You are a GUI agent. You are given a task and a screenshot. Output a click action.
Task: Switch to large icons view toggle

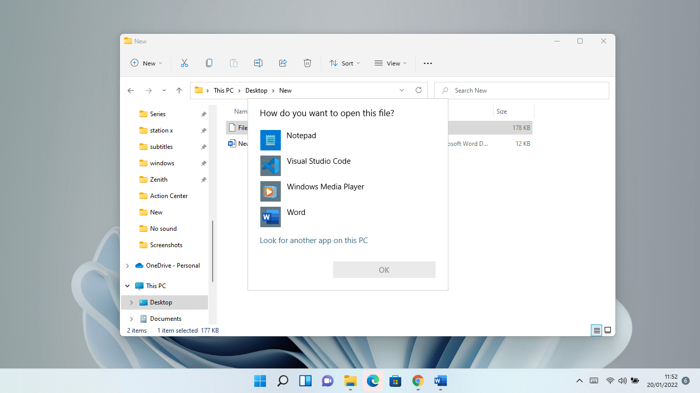pyautogui.click(x=608, y=331)
